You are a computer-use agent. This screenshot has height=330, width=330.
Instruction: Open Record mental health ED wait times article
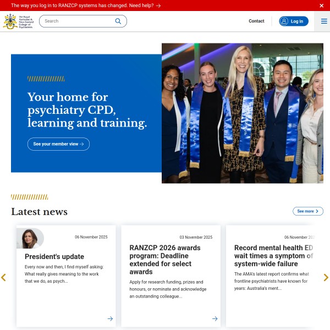coord(273,256)
